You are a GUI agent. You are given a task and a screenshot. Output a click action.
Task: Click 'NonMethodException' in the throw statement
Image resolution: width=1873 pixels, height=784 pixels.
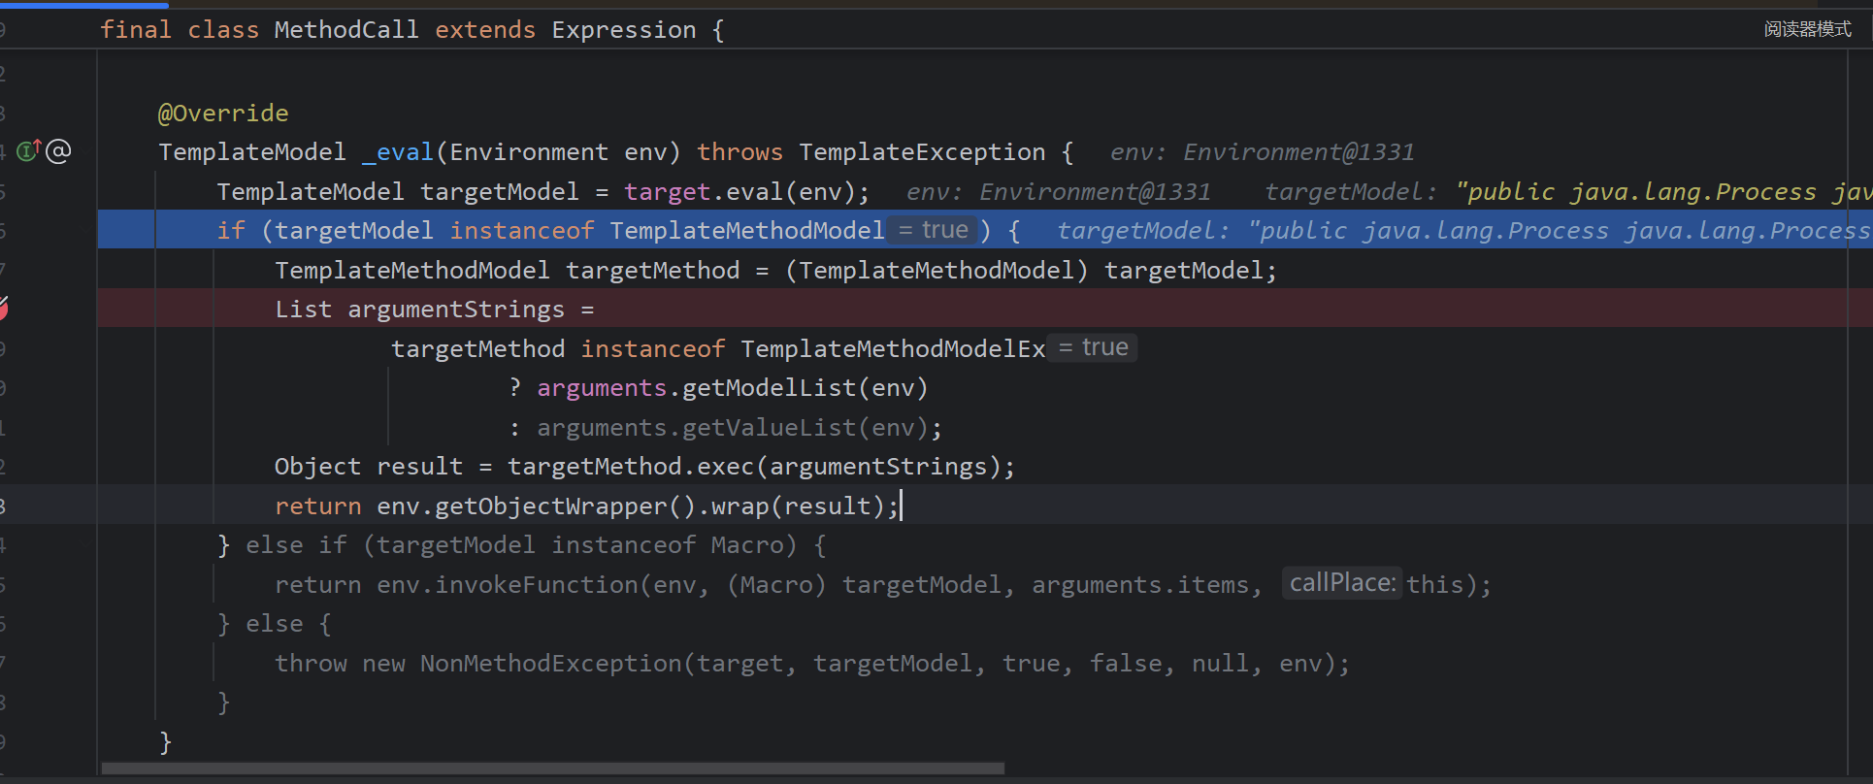click(551, 664)
